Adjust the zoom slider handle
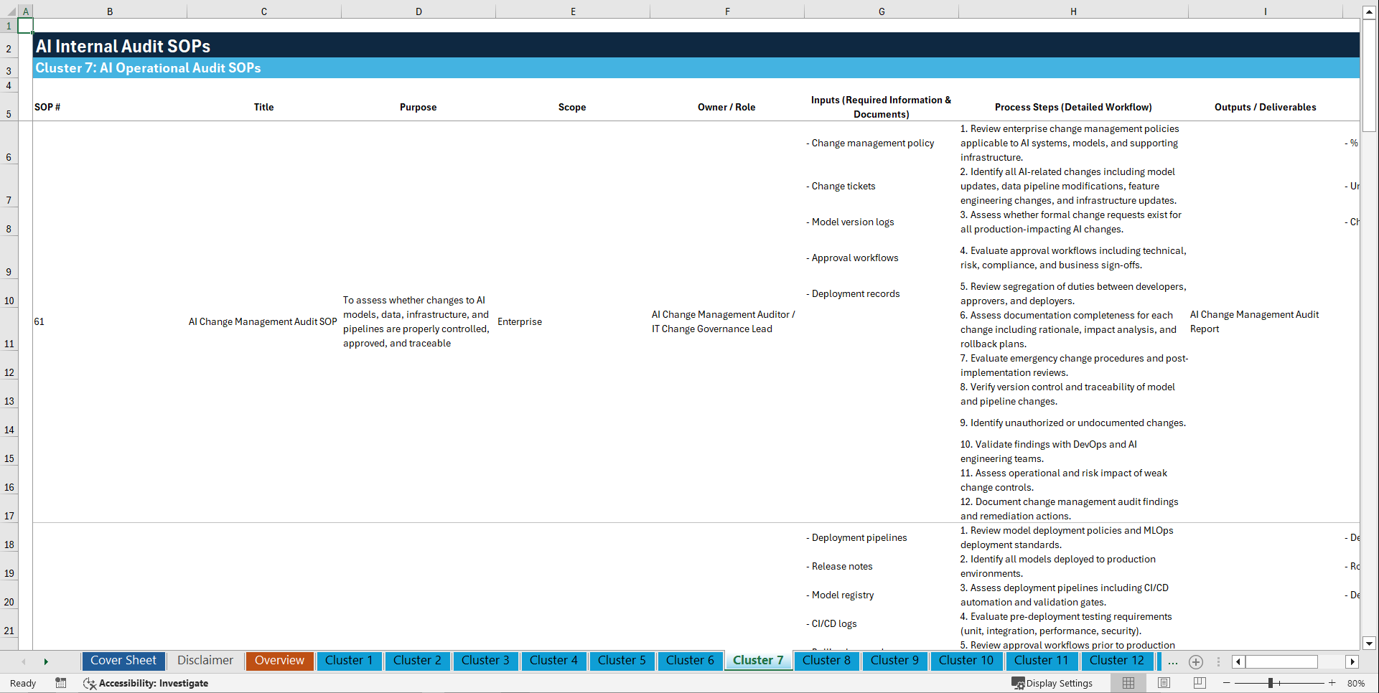Image resolution: width=1379 pixels, height=693 pixels. [x=1270, y=683]
